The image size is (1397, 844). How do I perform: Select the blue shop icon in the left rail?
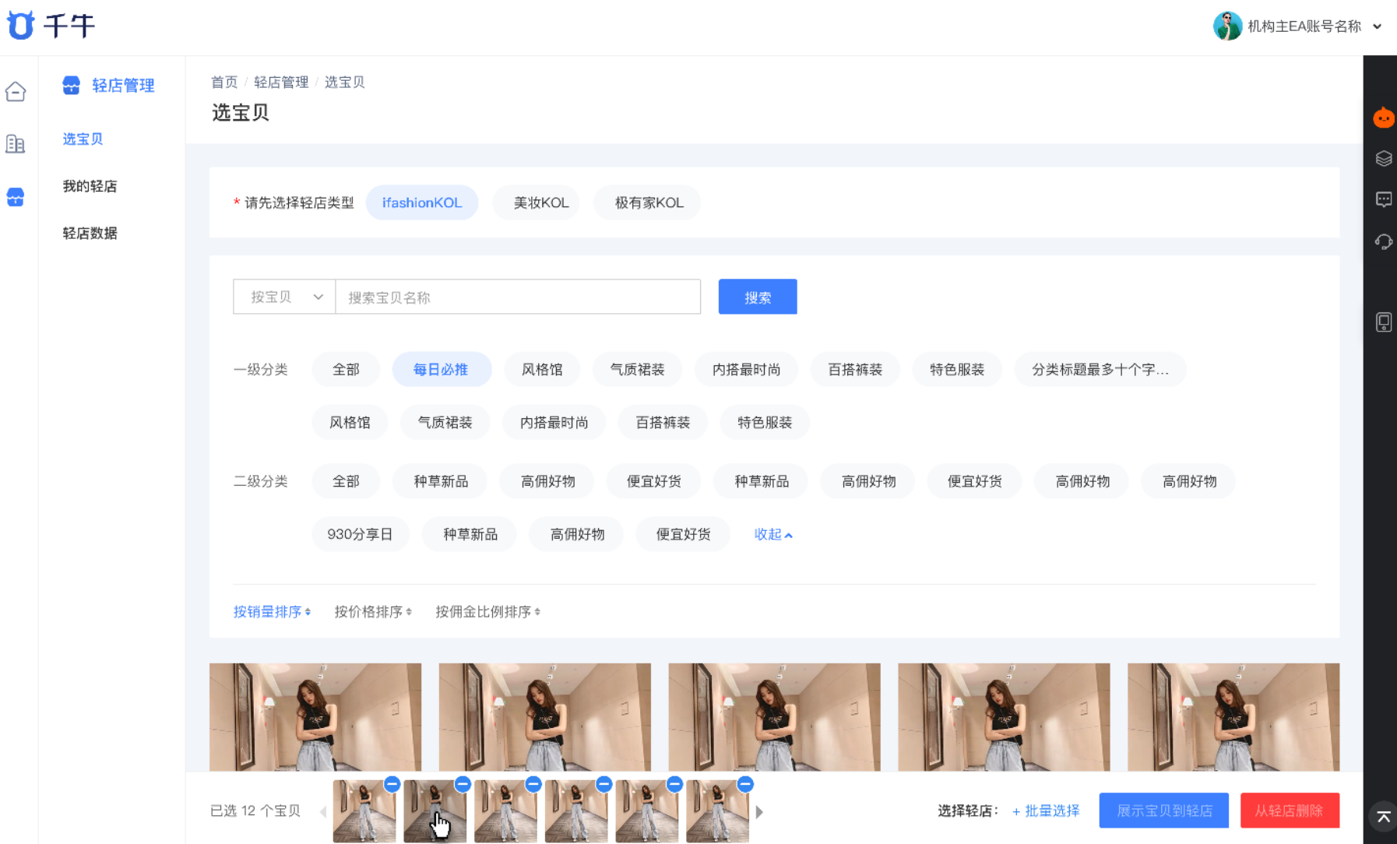click(16, 197)
